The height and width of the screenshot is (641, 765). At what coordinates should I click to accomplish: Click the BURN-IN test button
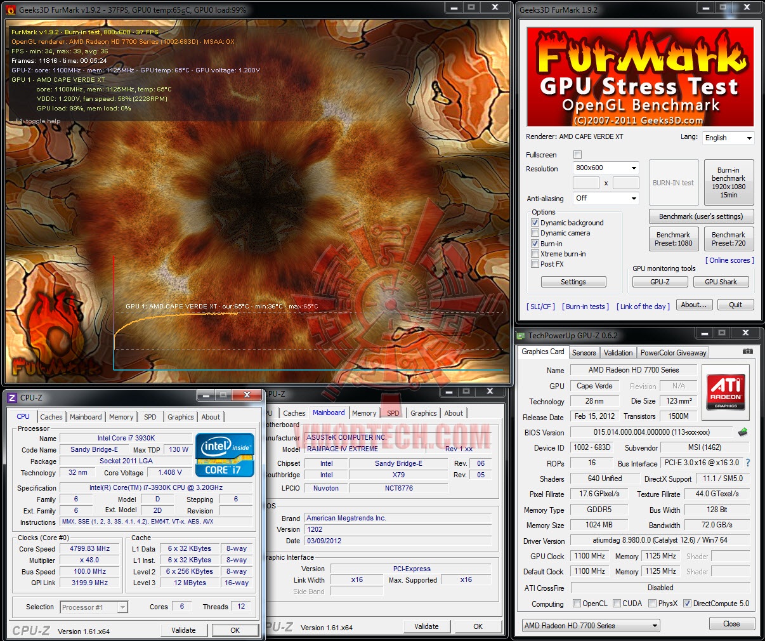tap(673, 182)
